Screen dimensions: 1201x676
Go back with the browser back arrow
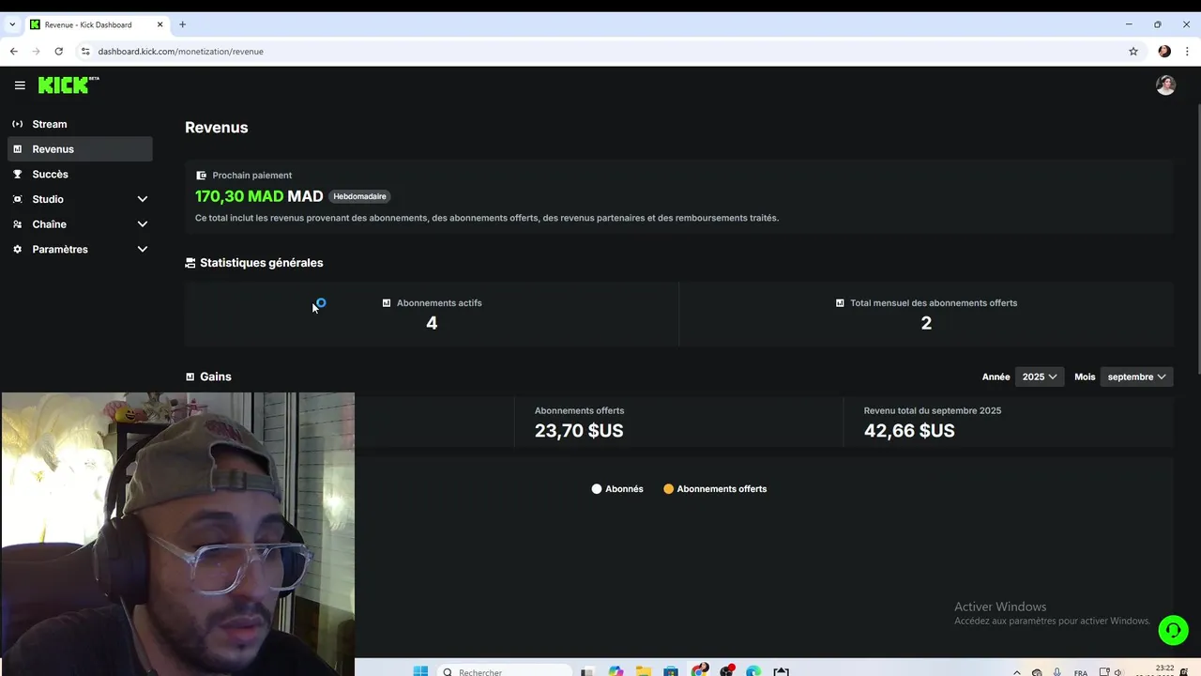[14, 52]
